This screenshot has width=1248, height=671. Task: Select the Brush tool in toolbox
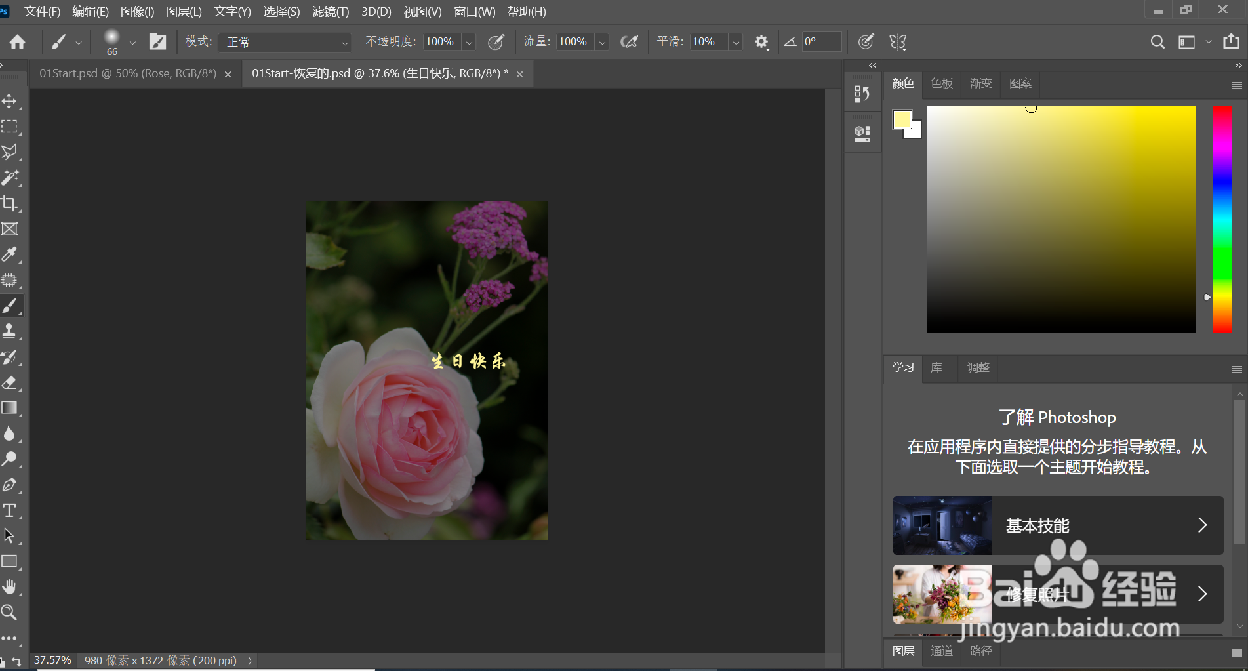tap(9, 306)
